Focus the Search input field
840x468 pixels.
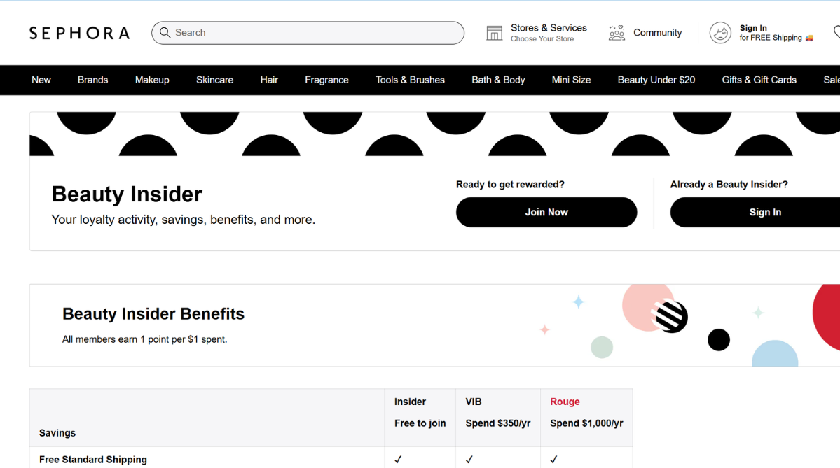pos(308,33)
